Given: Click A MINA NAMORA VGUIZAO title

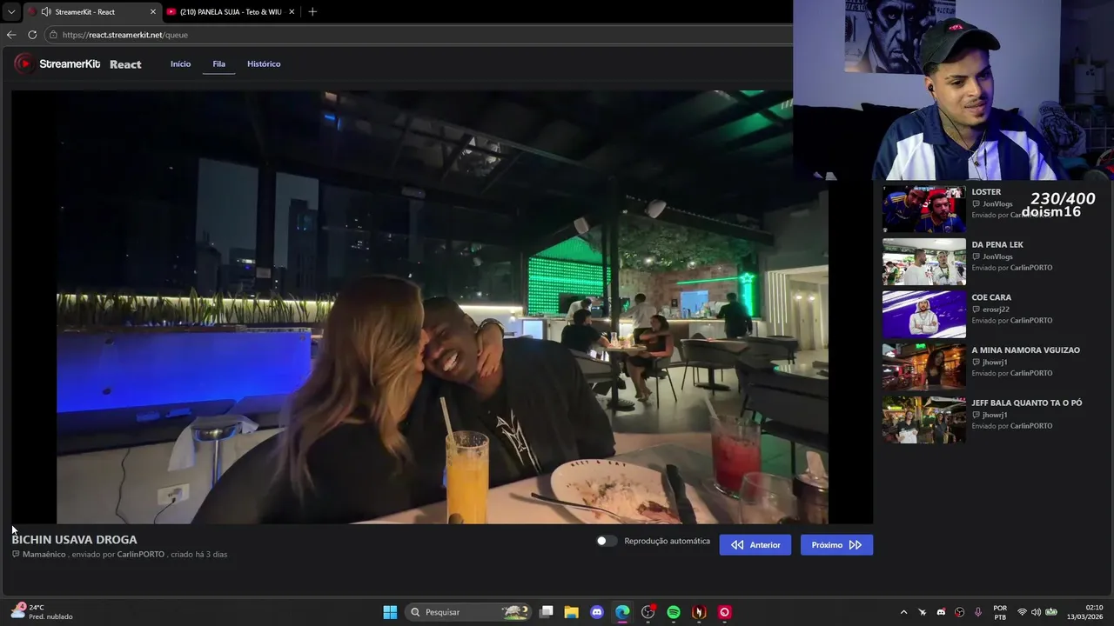Looking at the screenshot, I should (x=1025, y=350).
